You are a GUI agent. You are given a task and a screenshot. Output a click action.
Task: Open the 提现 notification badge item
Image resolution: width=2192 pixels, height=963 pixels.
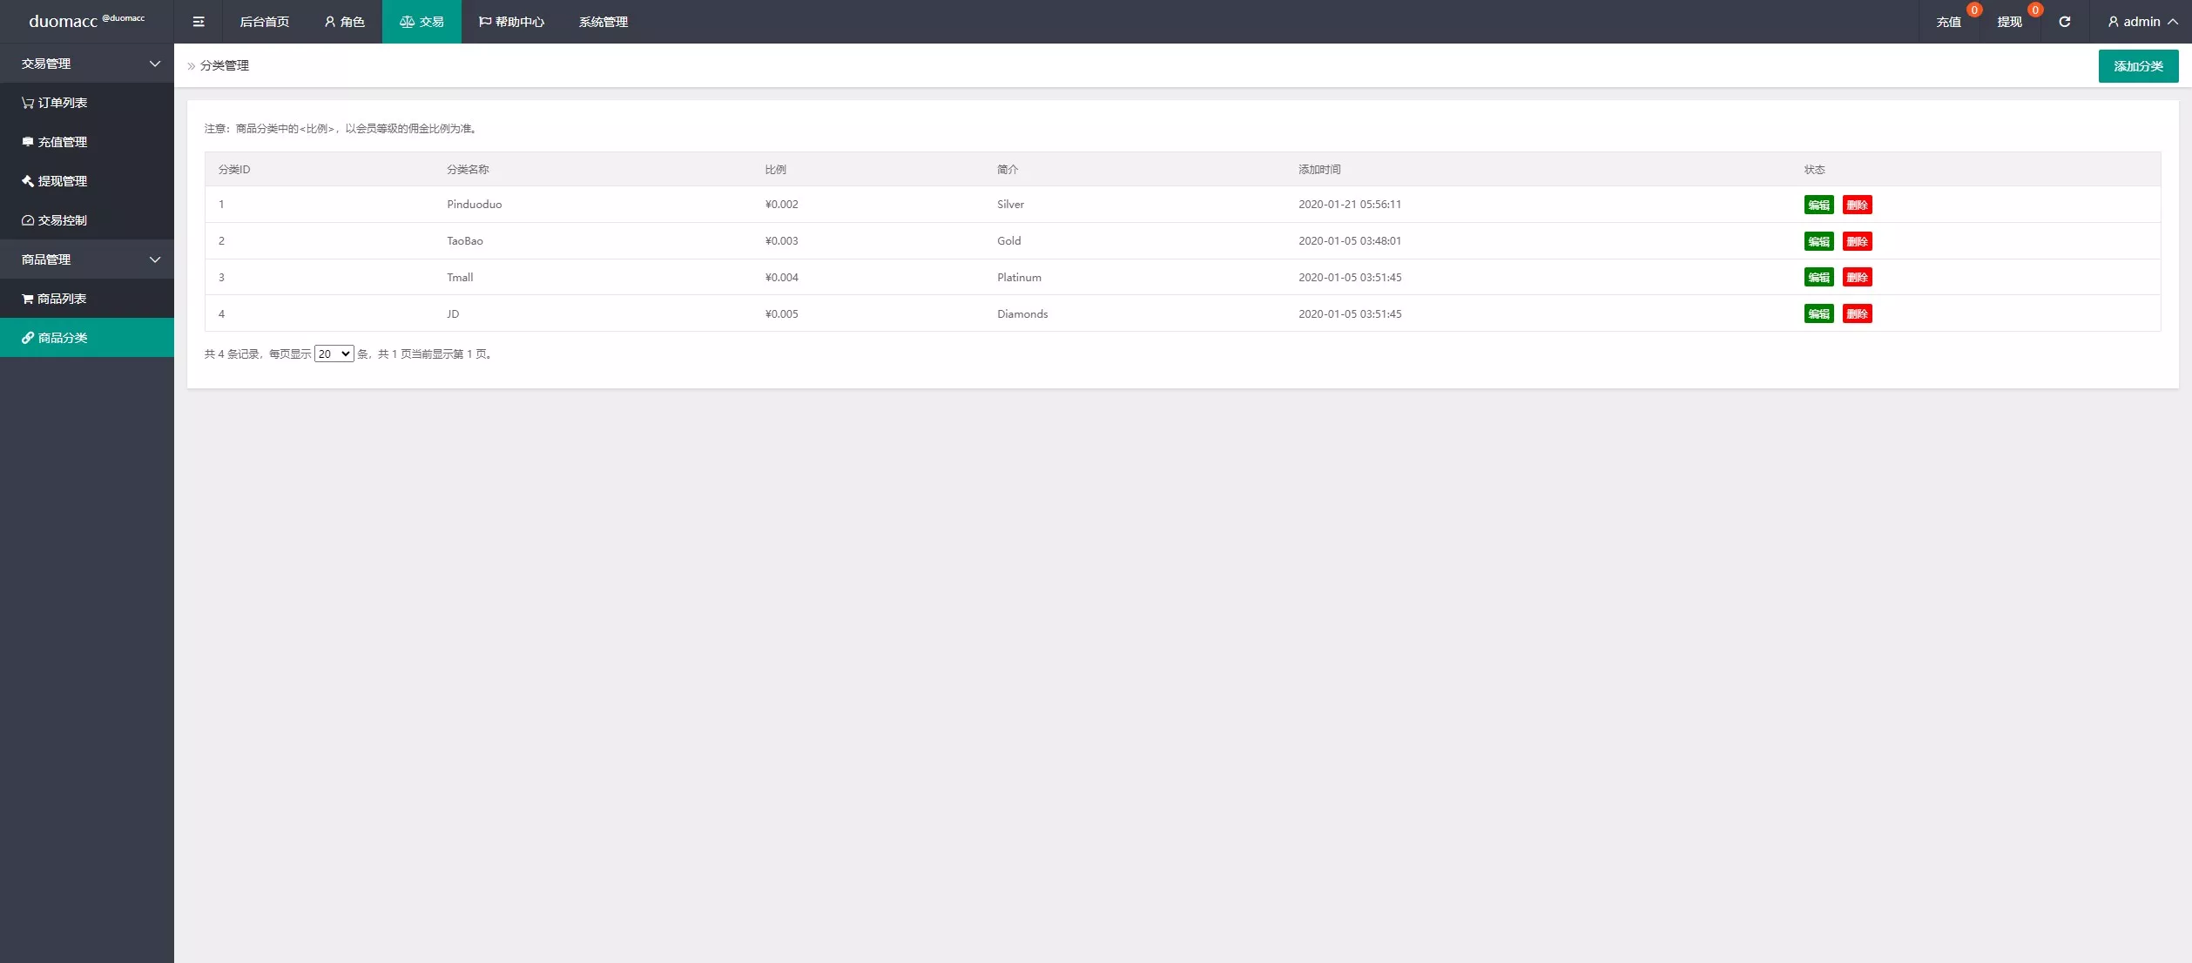click(x=2010, y=22)
